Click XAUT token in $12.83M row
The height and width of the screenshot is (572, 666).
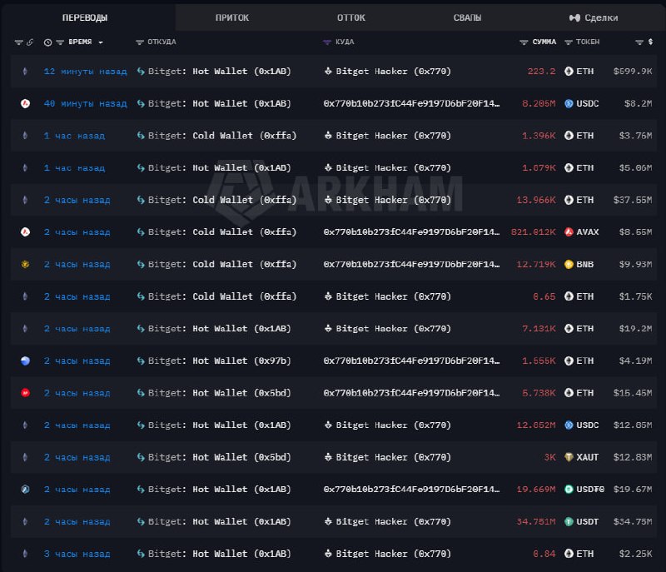[581, 457]
